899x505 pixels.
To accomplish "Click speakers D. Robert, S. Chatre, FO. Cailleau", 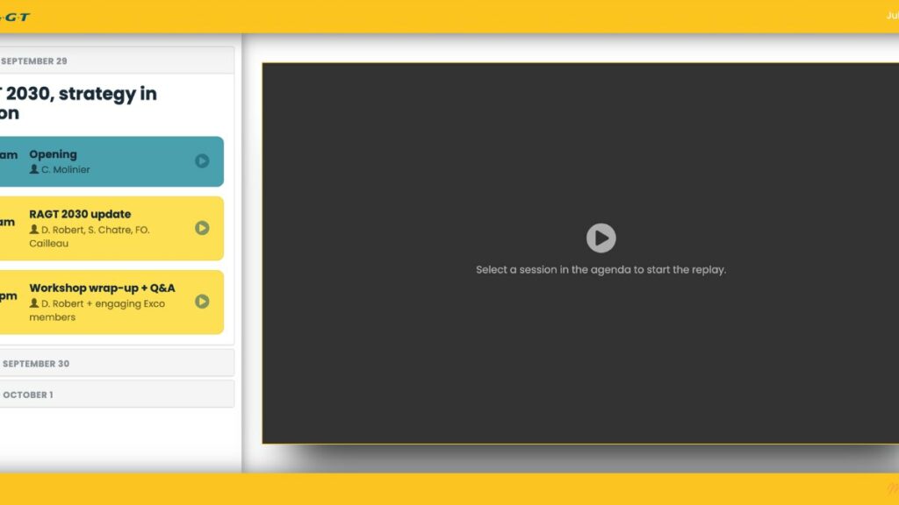I will pyautogui.click(x=90, y=237).
